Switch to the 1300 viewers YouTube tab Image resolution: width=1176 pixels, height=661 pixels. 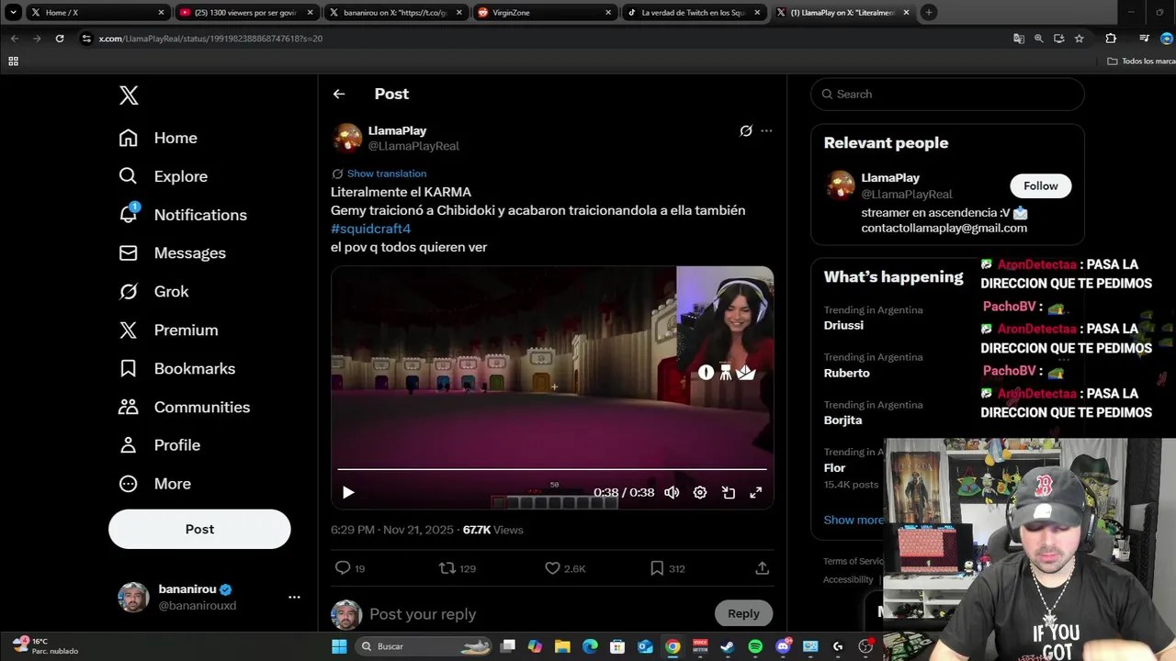246,12
